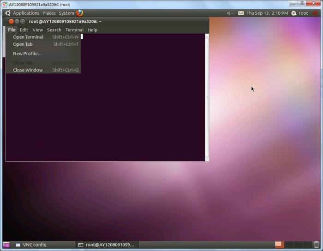323x251 pixels.
Task: Launch Firefox from the top panel
Action: point(80,13)
